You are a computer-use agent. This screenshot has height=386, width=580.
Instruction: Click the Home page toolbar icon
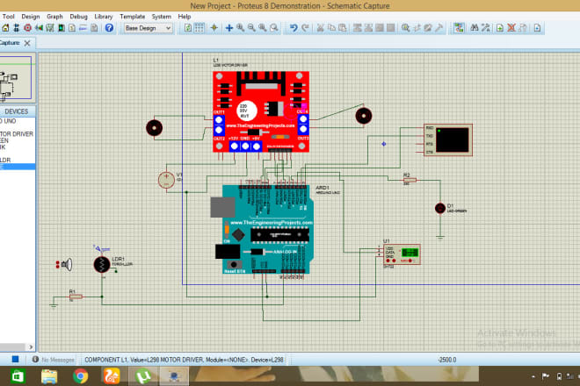pos(5,28)
